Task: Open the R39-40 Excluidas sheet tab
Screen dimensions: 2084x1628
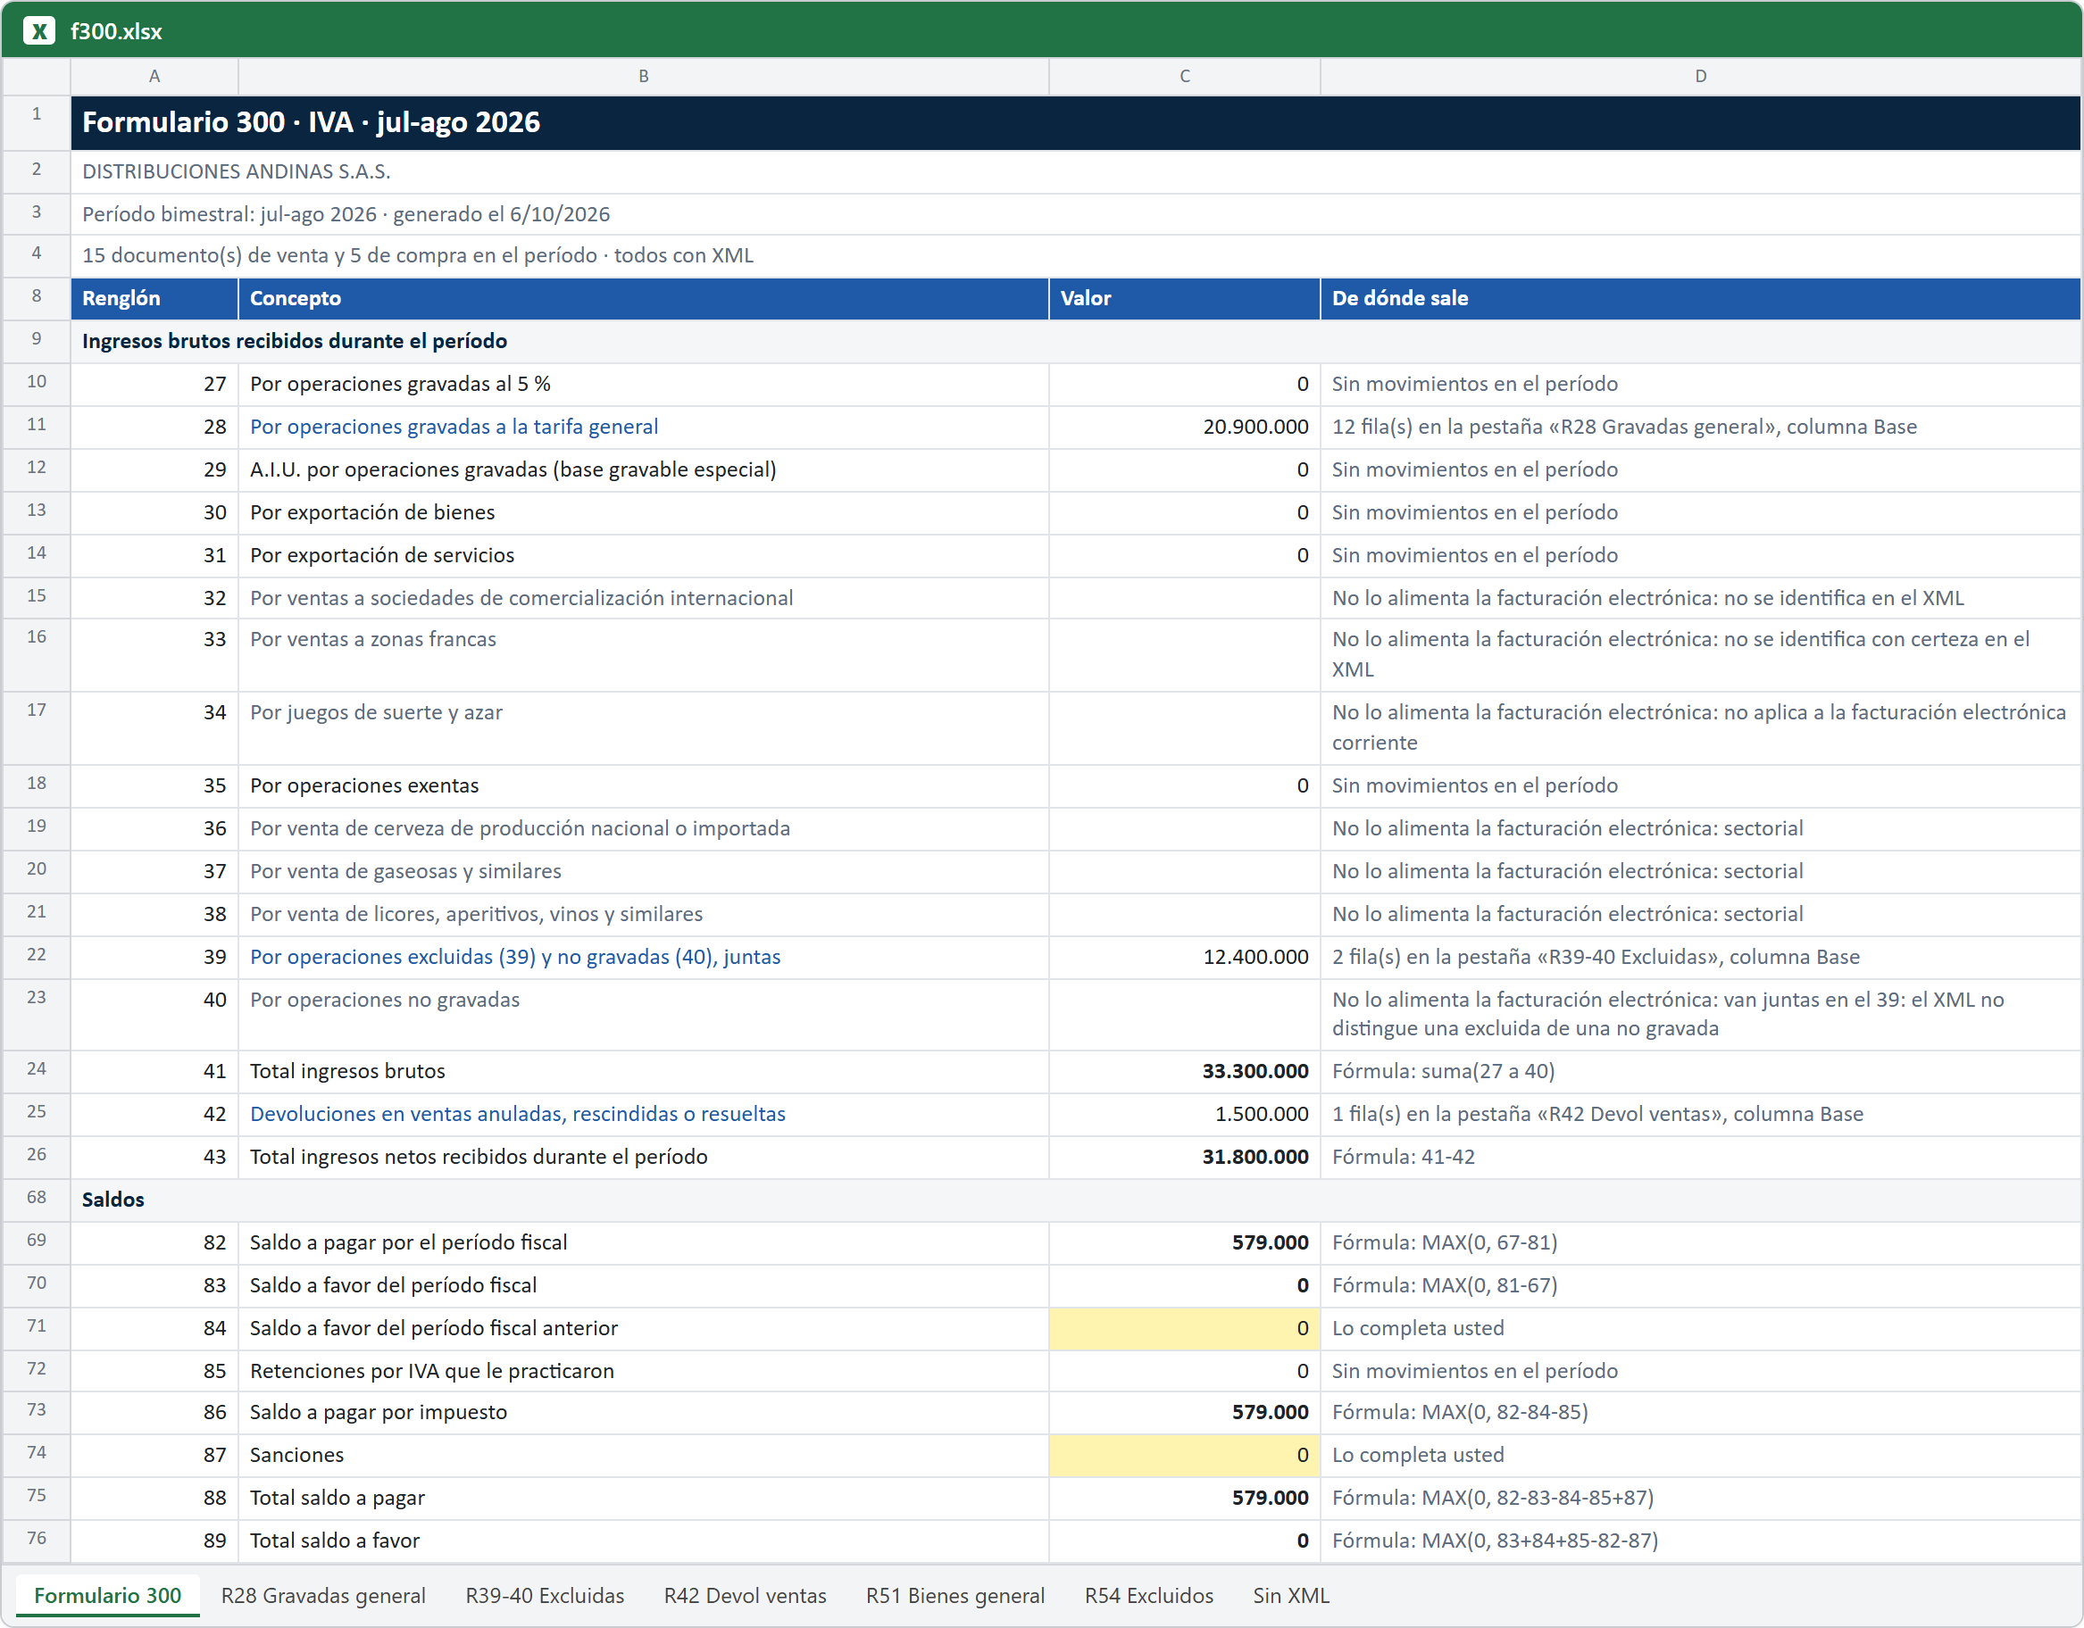Action: coord(545,1595)
